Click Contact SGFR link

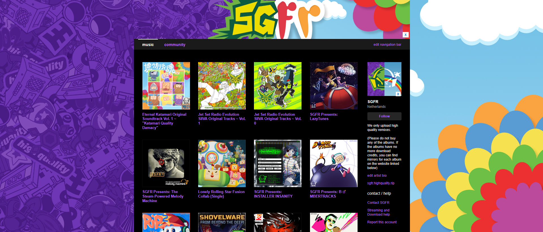tap(378, 203)
